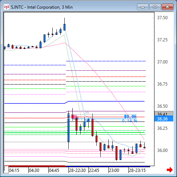Minimize the S.INTC chart window
Screen dimensions: 177x177
143,7
